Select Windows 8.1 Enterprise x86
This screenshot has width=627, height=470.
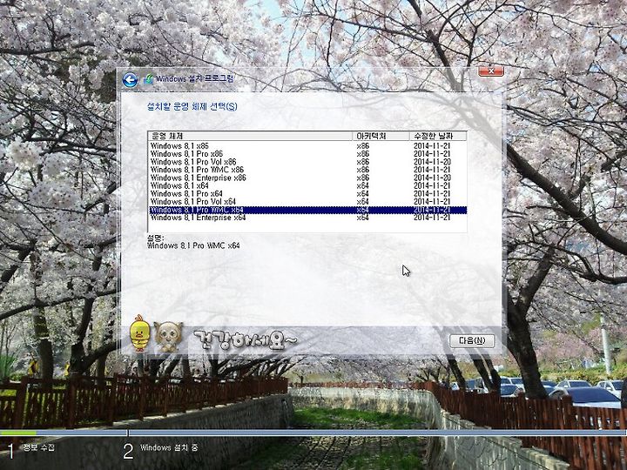click(x=307, y=178)
